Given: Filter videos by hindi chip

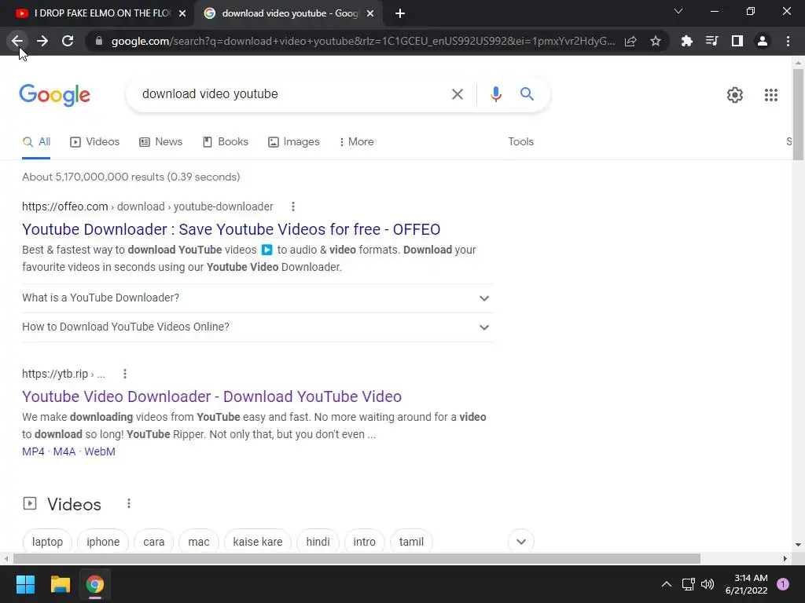Looking at the screenshot, I should coord(318,542).
